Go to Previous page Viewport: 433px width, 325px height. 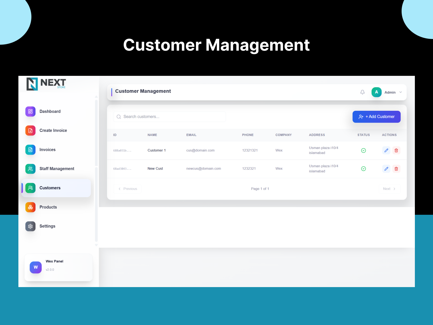coord(127,189)
